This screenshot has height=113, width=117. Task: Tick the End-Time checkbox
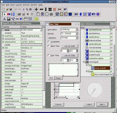pos(49,55)
